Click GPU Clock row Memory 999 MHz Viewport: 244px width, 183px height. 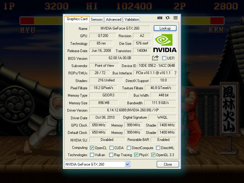[x=133, y=125]
